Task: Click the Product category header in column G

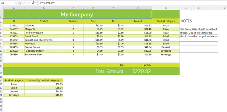Action: click(x=166, y=21)
